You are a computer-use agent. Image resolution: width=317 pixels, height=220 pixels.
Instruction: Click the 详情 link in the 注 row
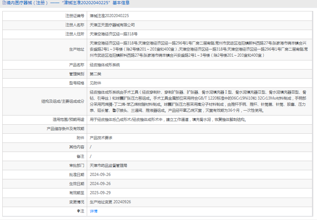(93, 211)
